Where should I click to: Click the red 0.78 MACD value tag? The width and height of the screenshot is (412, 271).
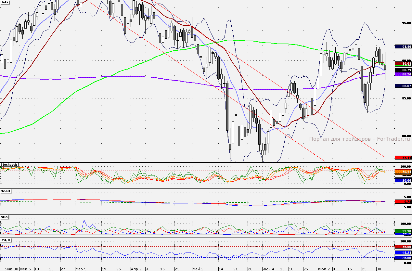[403, 201]
